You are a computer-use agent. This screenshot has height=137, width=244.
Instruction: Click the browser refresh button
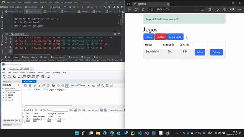pos(136,10)
